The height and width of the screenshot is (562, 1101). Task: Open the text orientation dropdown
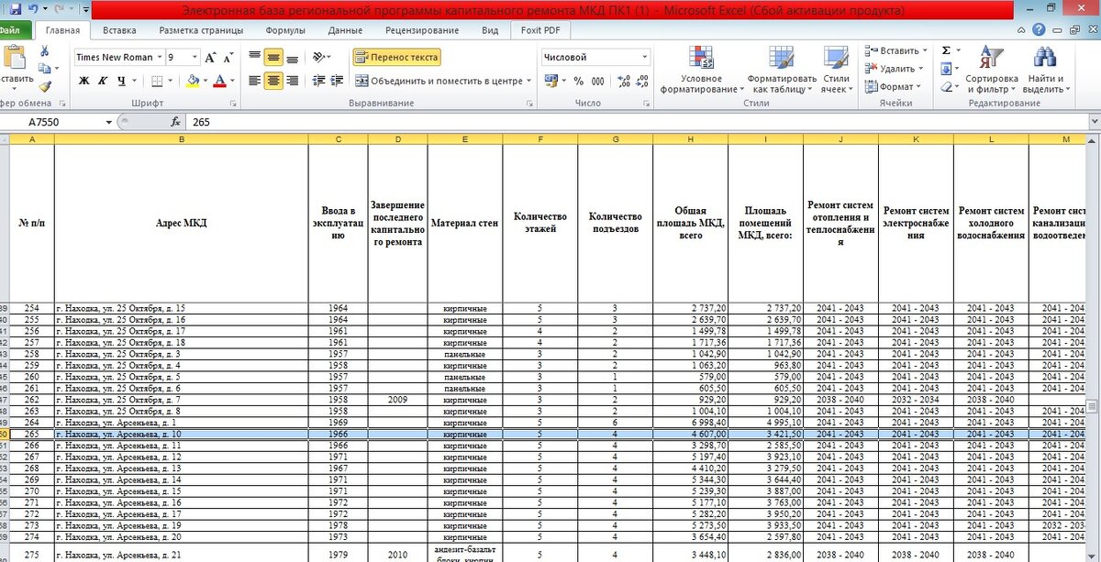pos(321,57)
